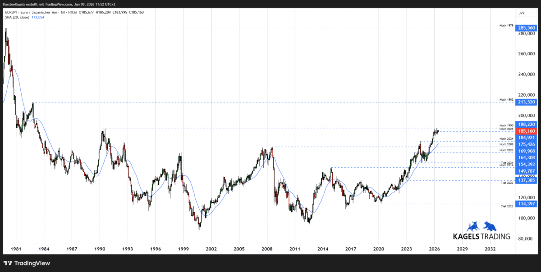Click the 2008 time axis label
The image size is (541, 272).
point(267,249)
